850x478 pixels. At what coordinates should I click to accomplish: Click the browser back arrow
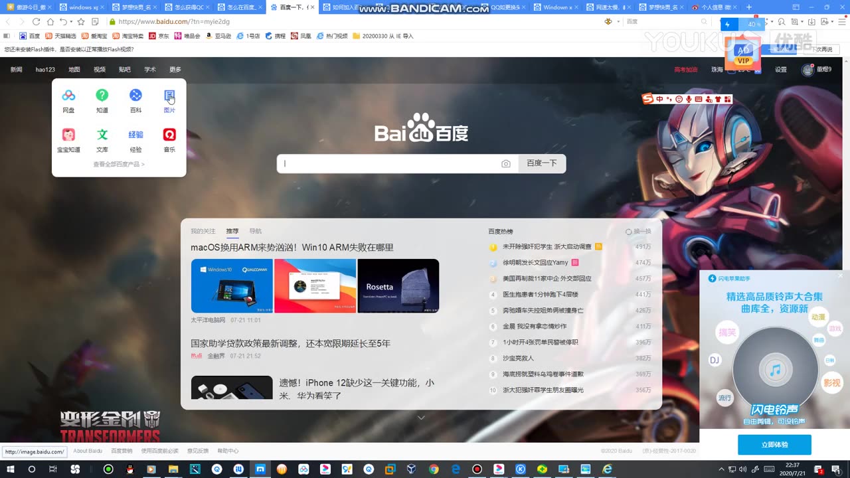[8, 22]
